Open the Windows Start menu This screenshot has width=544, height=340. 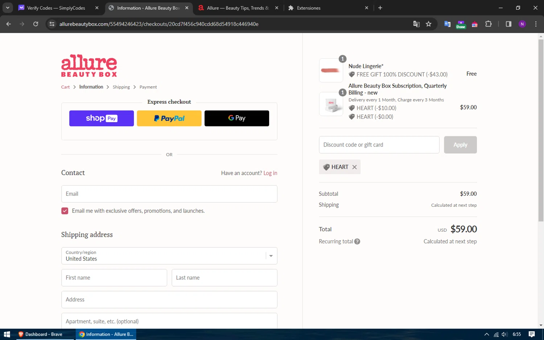coord(7,334)
